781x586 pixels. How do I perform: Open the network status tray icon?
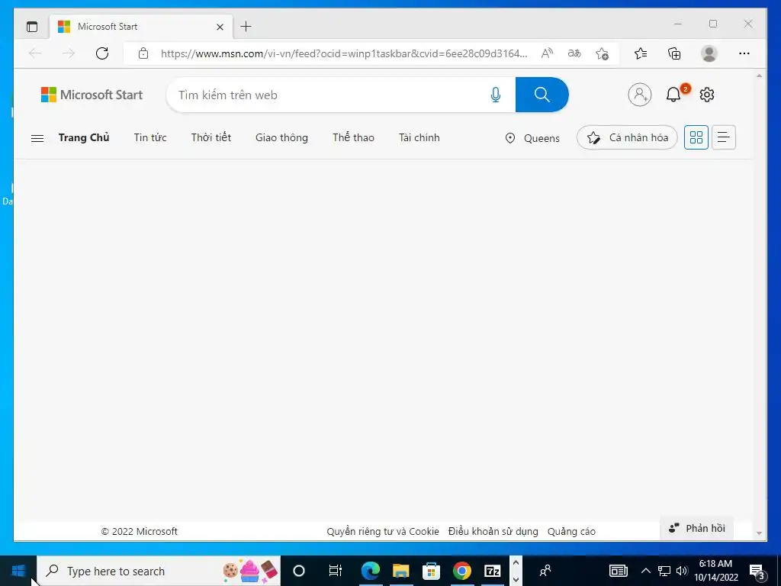pyautogui.click(x=664, y=571)
